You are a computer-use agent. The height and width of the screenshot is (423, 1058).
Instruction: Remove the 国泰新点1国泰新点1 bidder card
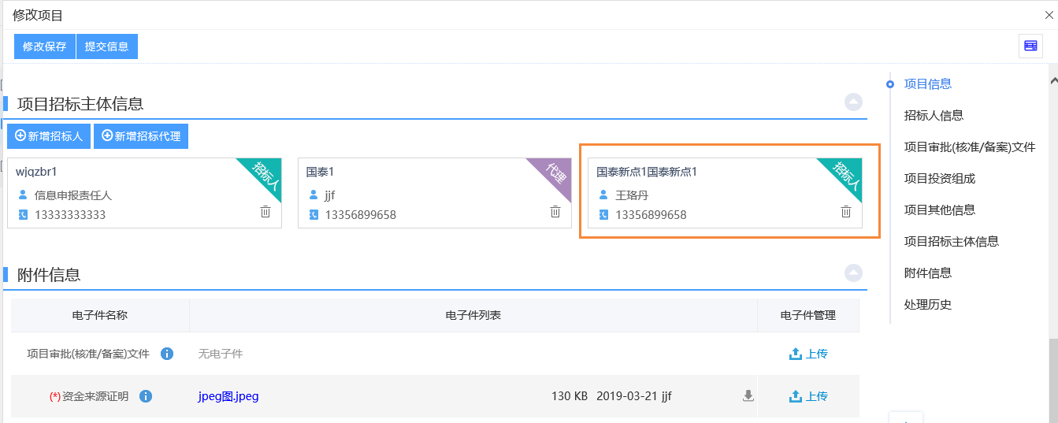(845, 212)
